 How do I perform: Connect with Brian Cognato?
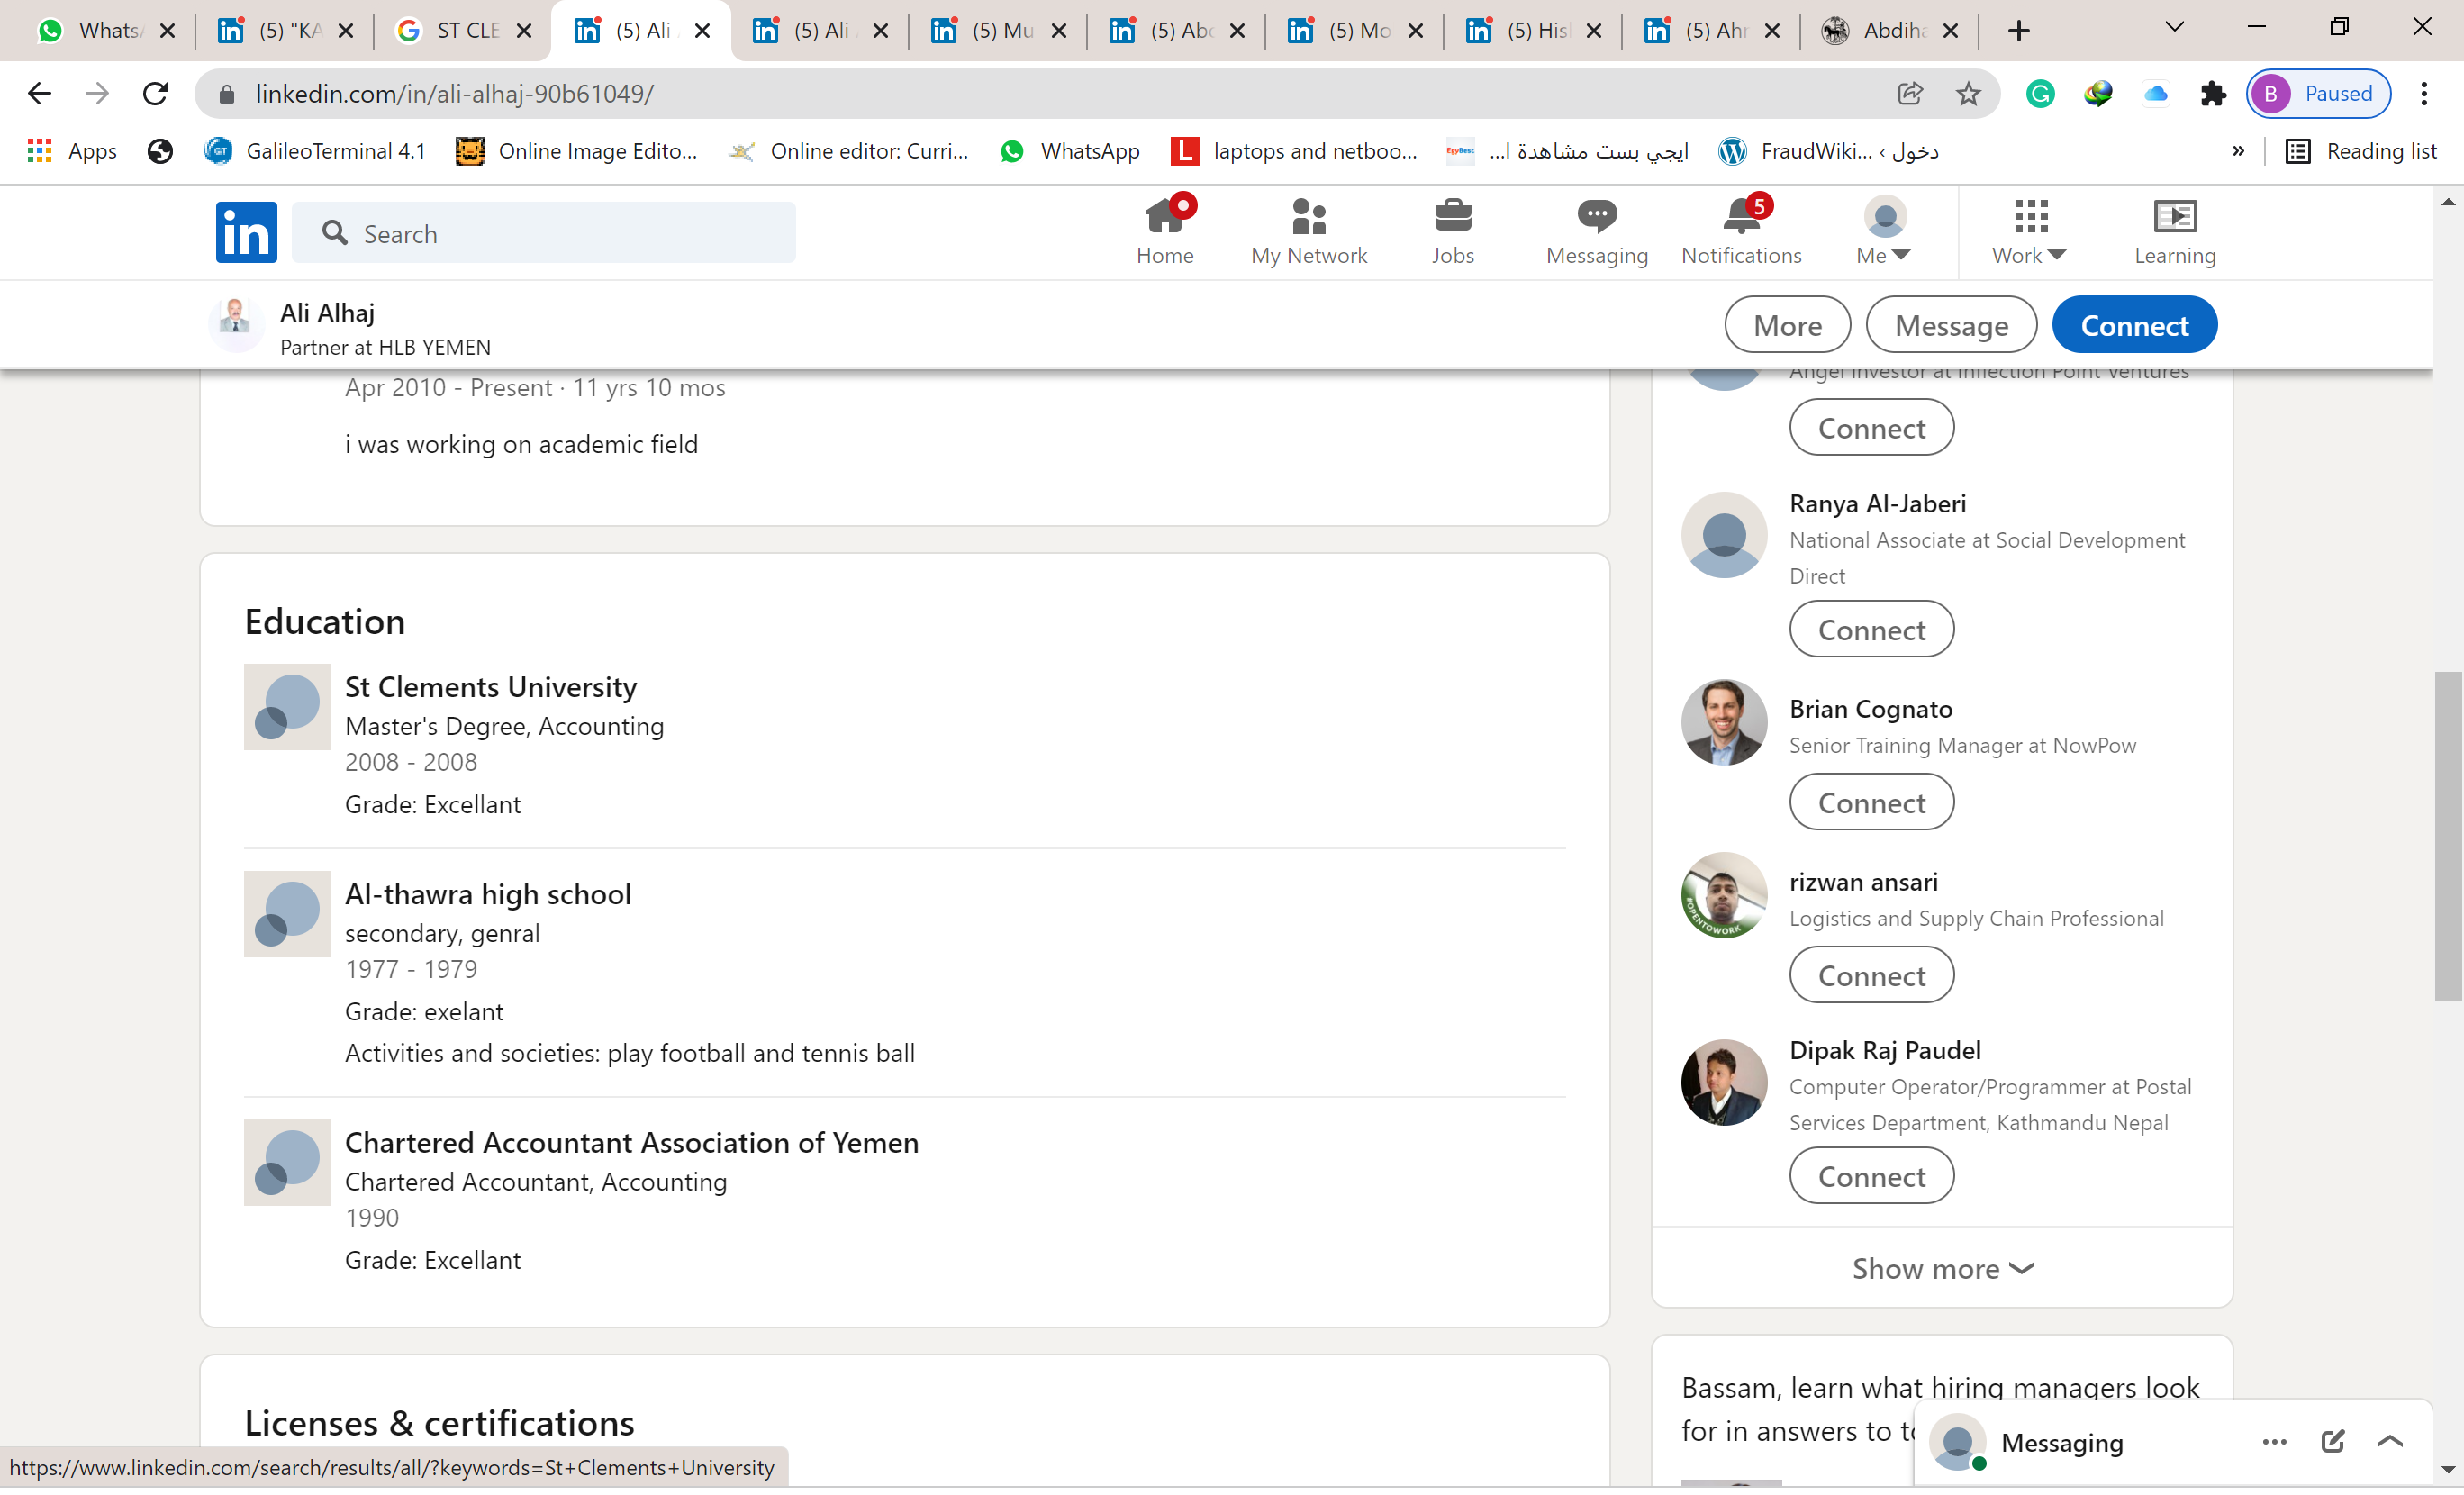[1870, 803]
